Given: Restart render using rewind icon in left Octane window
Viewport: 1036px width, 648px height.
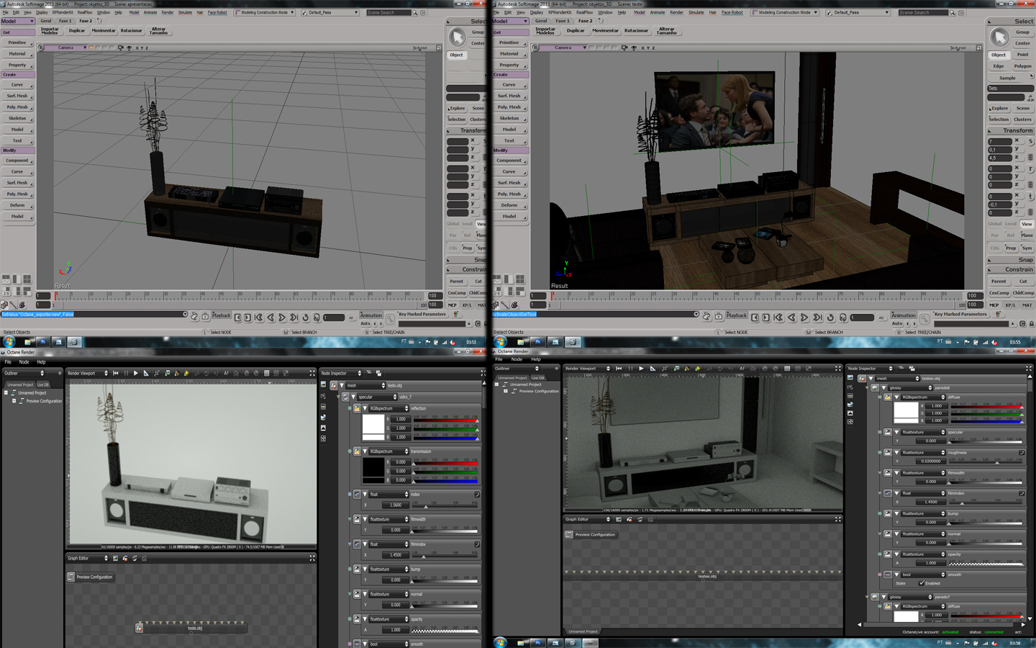Looking at the screenshot, I should click(116, 373).
